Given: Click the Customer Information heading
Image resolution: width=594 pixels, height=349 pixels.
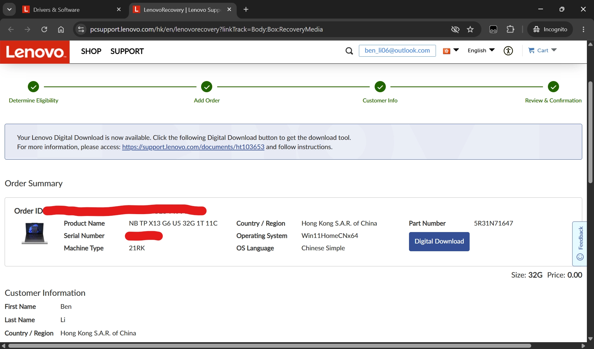Looking at the screenshot, I should (x=45, y=293).
